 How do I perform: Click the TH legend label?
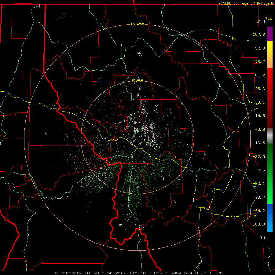pos(262,238)
